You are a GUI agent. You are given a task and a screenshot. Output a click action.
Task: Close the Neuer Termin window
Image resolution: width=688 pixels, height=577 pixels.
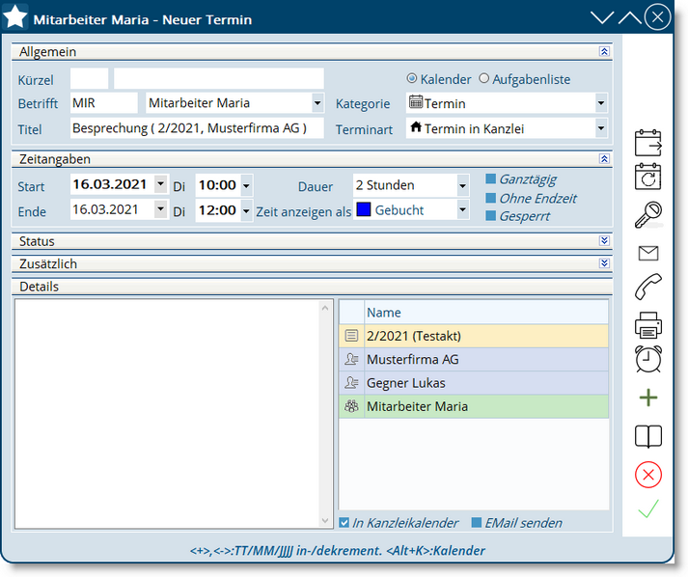coord(657,17)
